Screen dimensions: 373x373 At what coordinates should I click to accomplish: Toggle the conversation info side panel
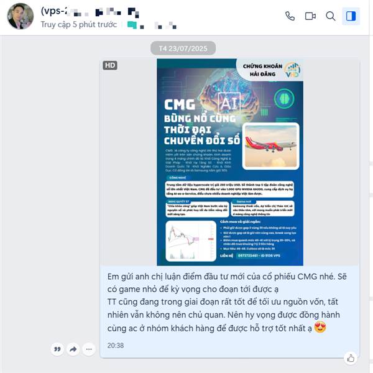click(x=351, y=16)
